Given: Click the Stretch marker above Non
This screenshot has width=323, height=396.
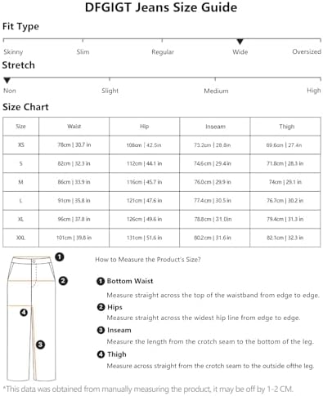Looking at the screenshot, I should pyautogui.click(x=7, y=80).
